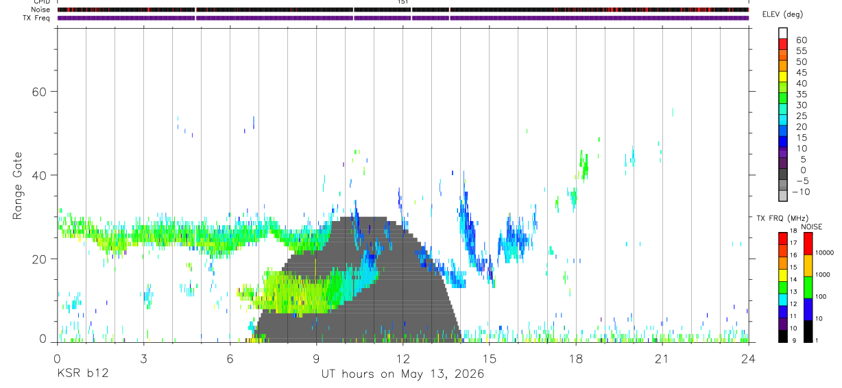Select the black swatch in NOISE colorbar
Viewport: 842px width, 388px height.
[x=809, y=331]
